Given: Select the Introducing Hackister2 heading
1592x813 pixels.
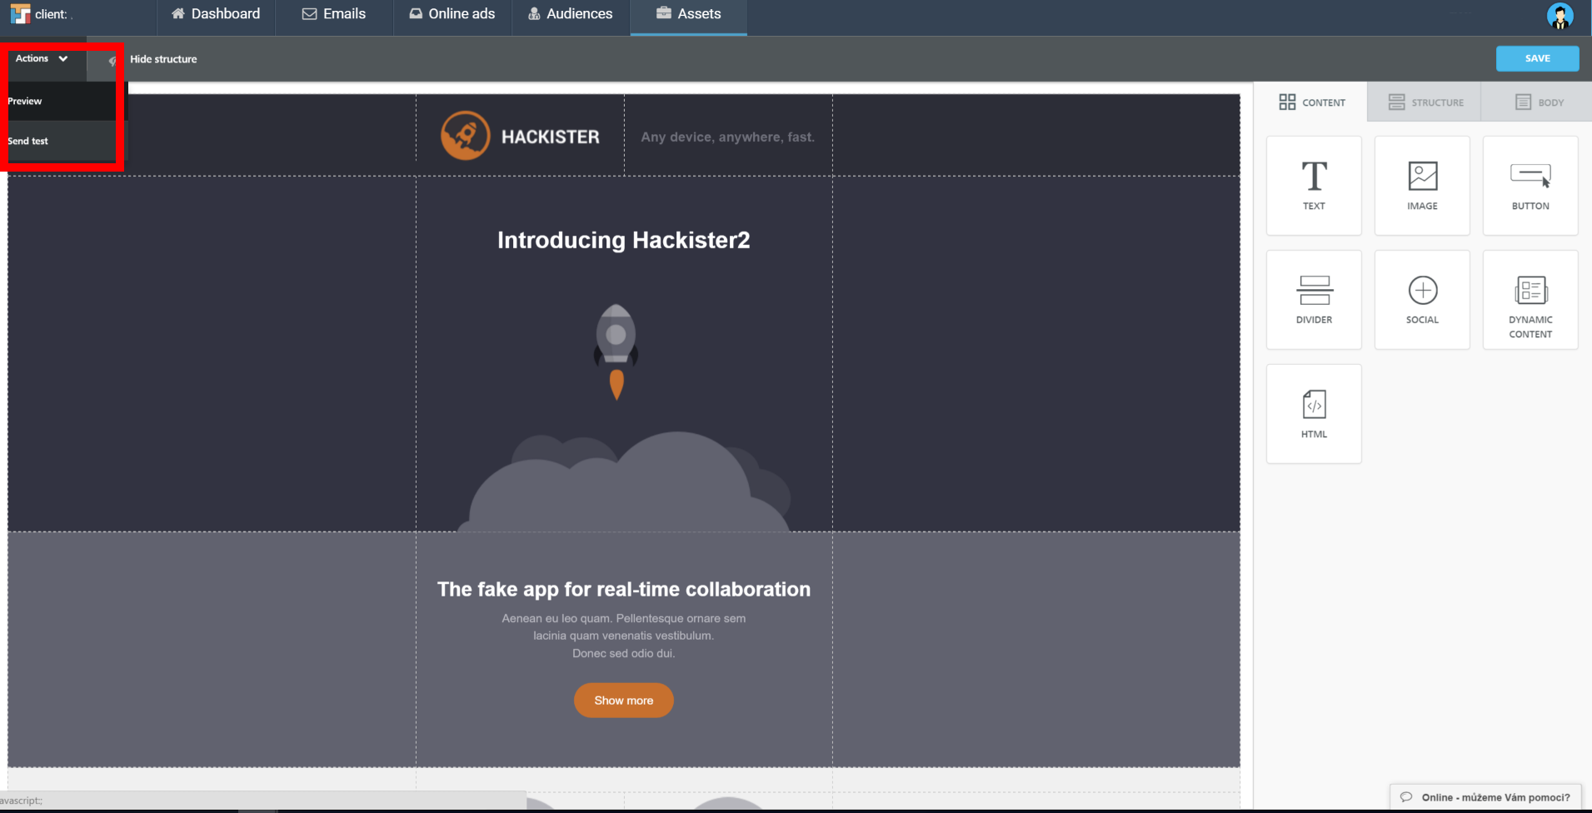Looking at the screenshot, I should click(623, 240).
